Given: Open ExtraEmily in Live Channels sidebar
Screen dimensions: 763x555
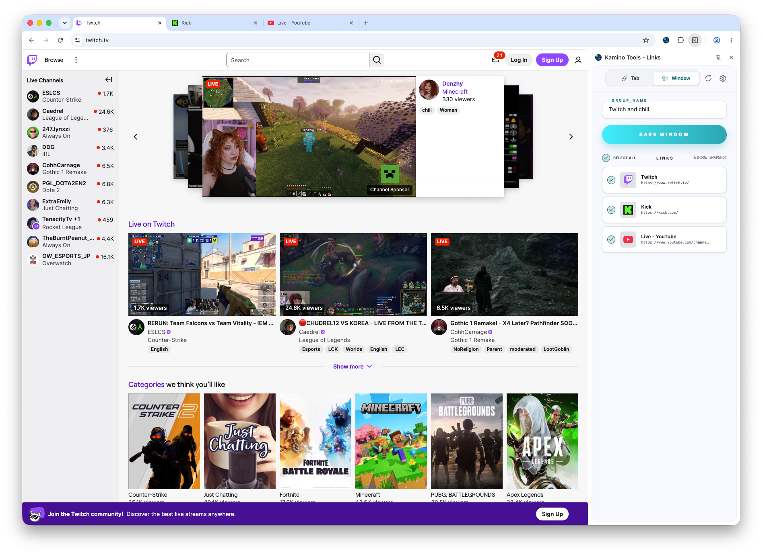Looking at the screenshot, I should pos(70,205).
